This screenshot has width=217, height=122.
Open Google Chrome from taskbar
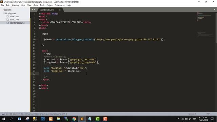coord(74,119)
